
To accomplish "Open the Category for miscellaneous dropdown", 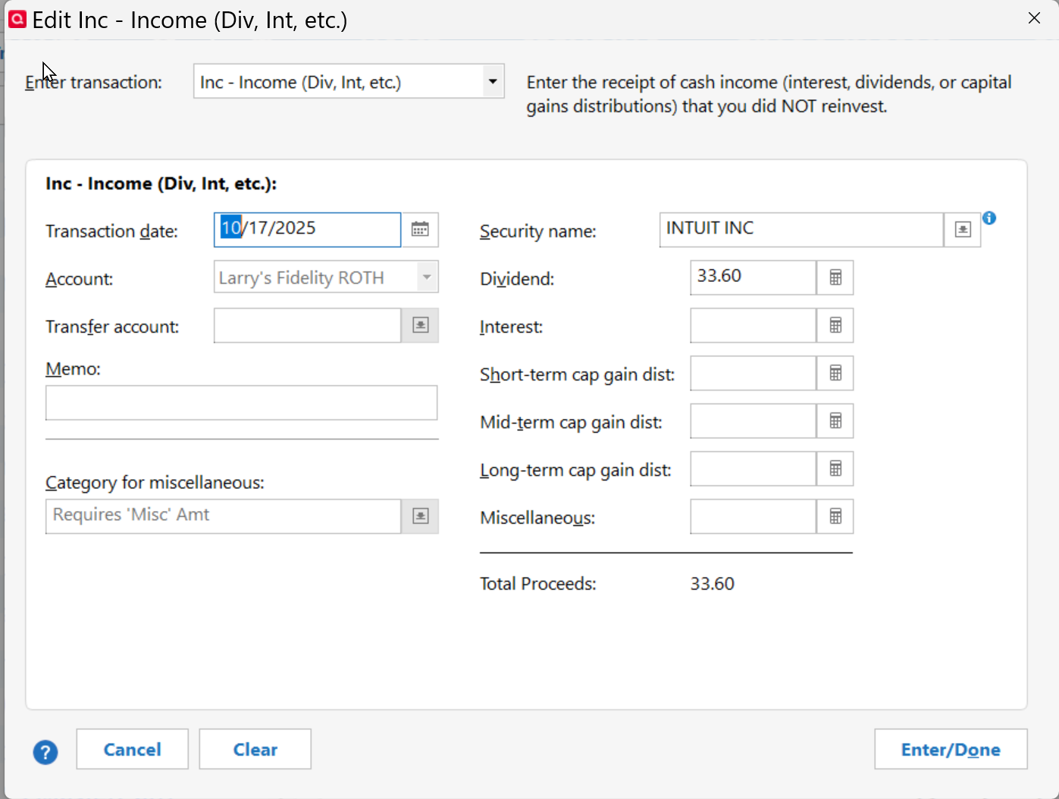I will click(420, 516).
